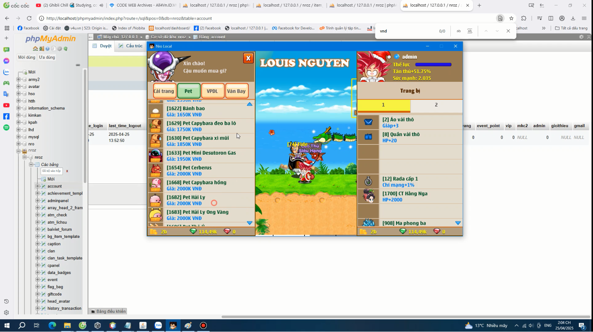Switch to the Cải trang shop tab
Screen dimensions: 593x332
tap(164, 91)
